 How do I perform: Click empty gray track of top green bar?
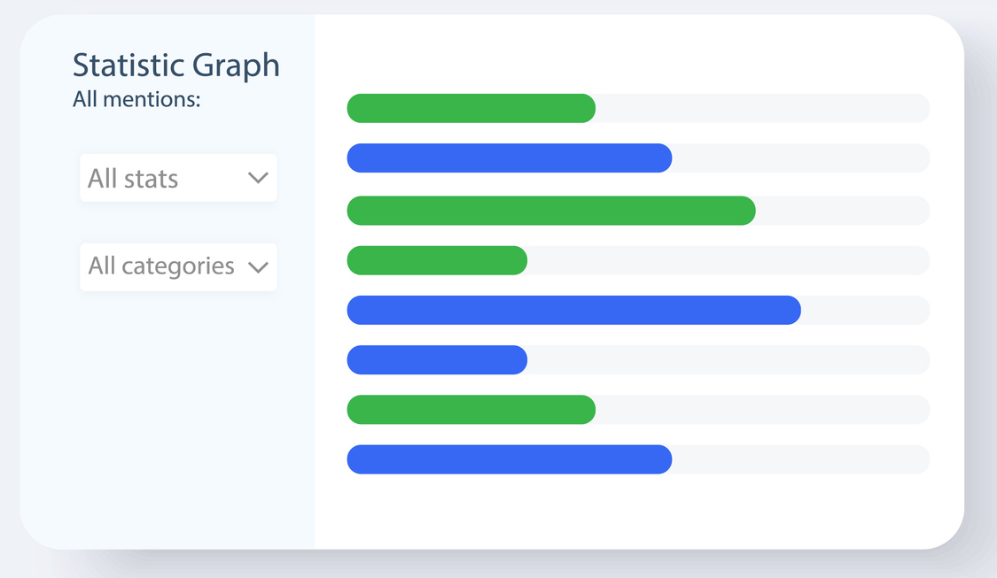click(762, 108)
